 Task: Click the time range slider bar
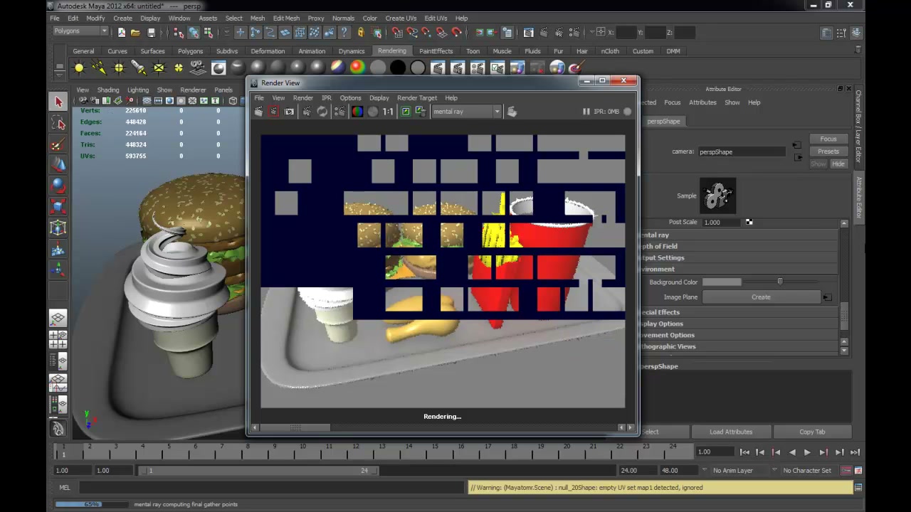pos(260,471)
